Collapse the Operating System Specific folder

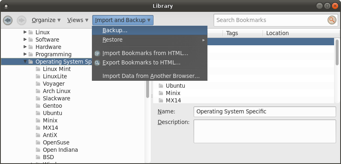[x=25, y=62]
